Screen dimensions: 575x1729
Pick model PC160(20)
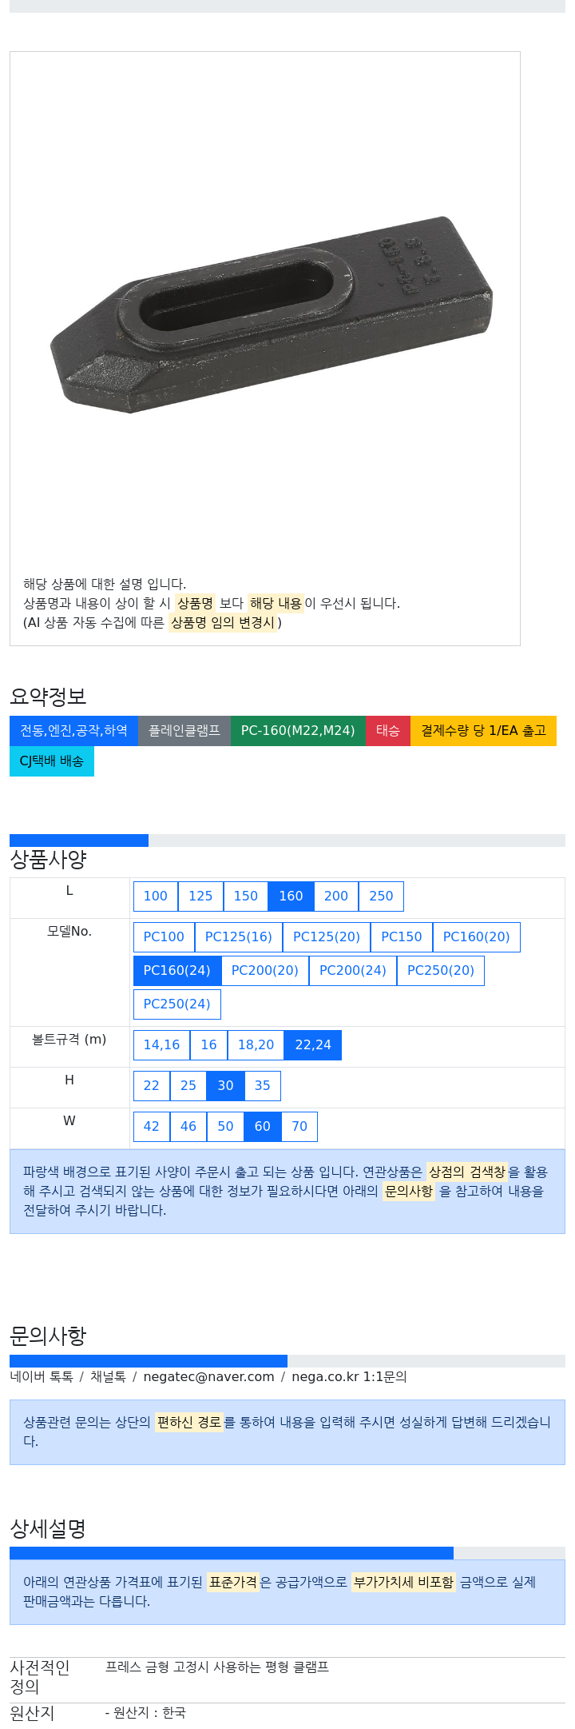click(x=477, y=937)
